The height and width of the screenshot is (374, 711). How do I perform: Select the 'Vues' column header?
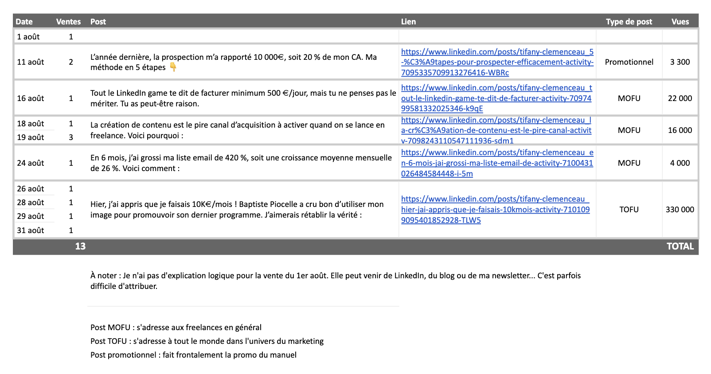pyautogui.click(x=680, y=22)
